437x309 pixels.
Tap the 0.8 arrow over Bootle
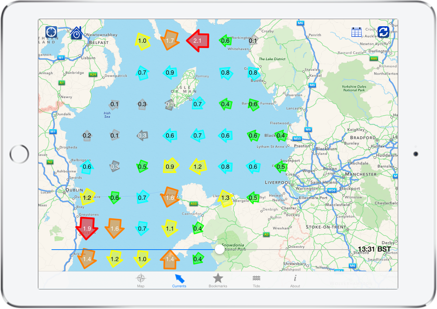coord(253,72)
